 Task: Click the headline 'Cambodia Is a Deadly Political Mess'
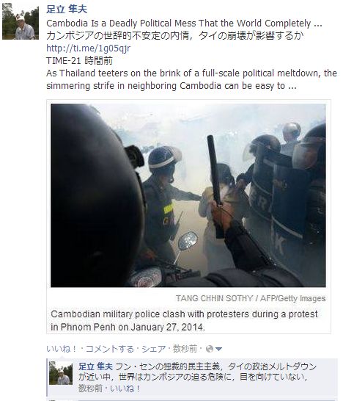[184, 24]
